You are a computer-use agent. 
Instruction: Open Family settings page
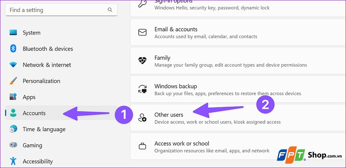pyautogui.click(x=238, y=61)
